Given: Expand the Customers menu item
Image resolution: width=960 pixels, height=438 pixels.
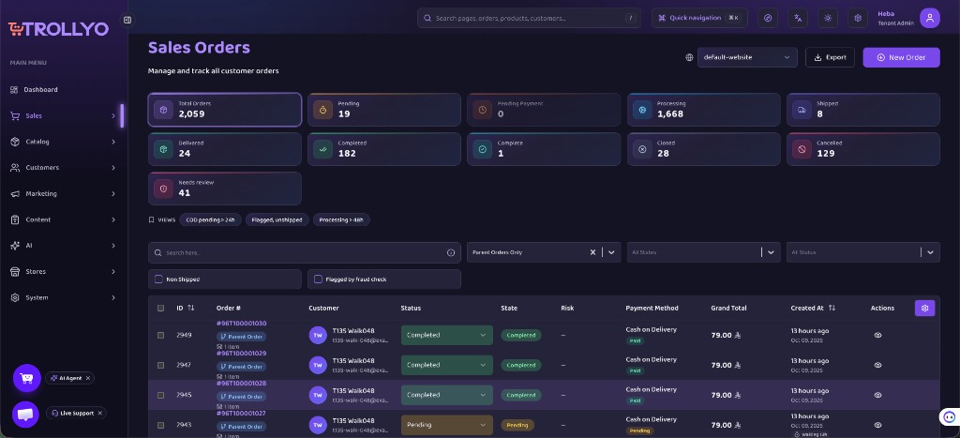Looking at the screenshot, I should tap(63, 168).
